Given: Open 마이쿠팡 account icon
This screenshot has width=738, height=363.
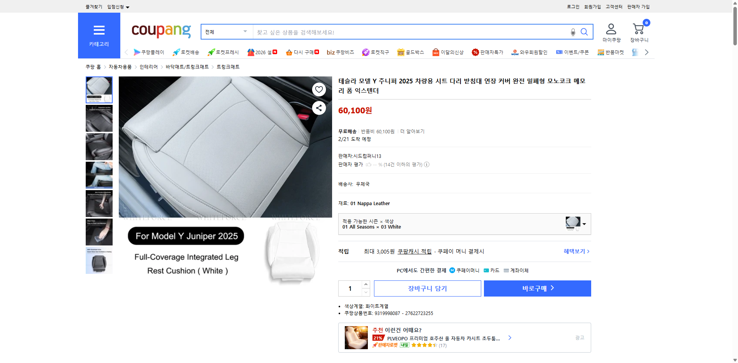Looking at the screenshot, I should [x=610, y=29].
